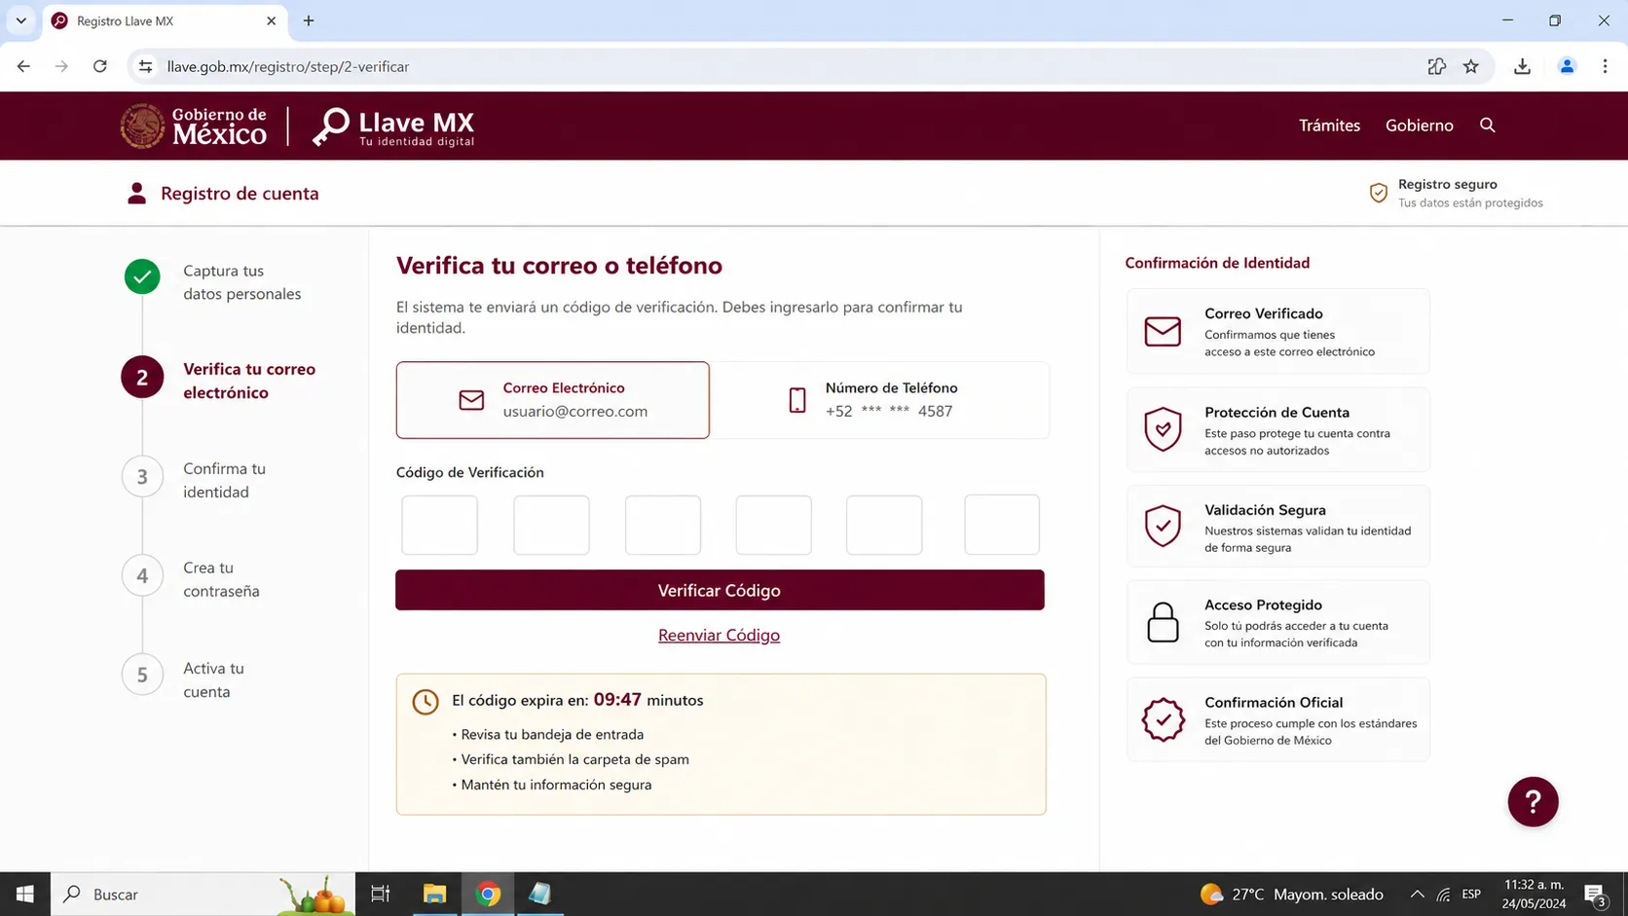
Task: Click the first verification code box
Action: coord(439,525)
